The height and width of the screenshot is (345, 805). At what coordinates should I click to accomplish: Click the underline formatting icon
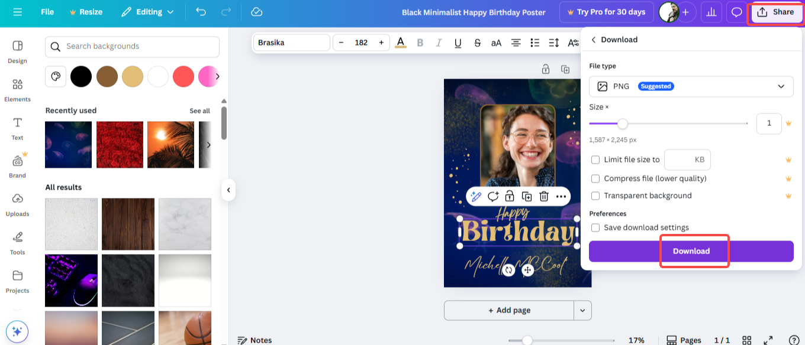pyautogui.click(x=458, y=43)
